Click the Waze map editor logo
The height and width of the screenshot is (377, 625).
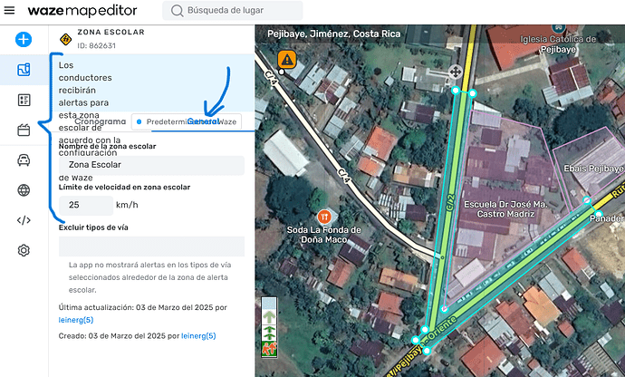pos(82,11)
